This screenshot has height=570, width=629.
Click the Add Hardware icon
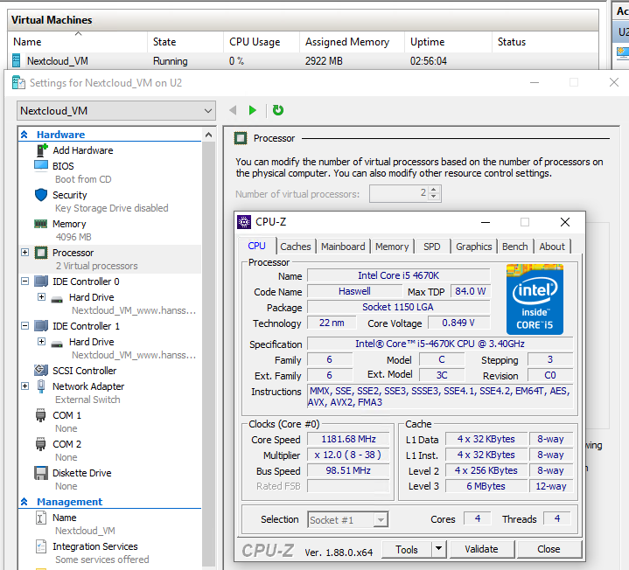click(x=42, y=150)
